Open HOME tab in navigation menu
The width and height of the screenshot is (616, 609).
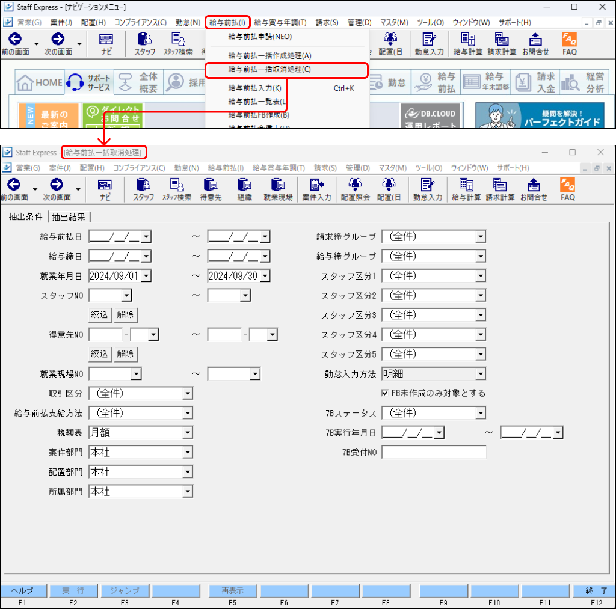[x=39, y=82]
